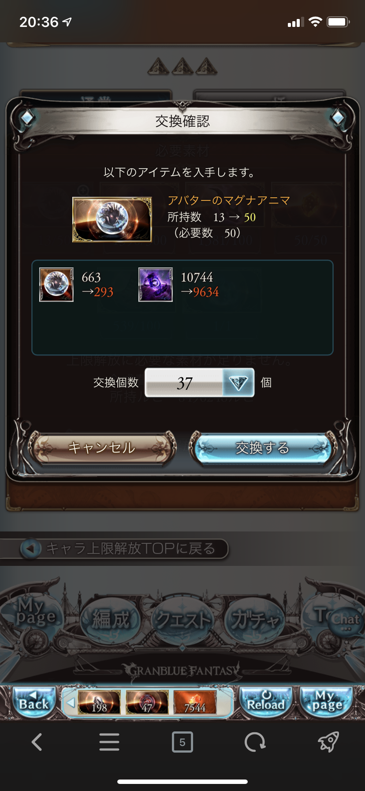Open the exchange quantity dropdown arrow
Viewport: 365px width, 791px height.
[238, 383]
